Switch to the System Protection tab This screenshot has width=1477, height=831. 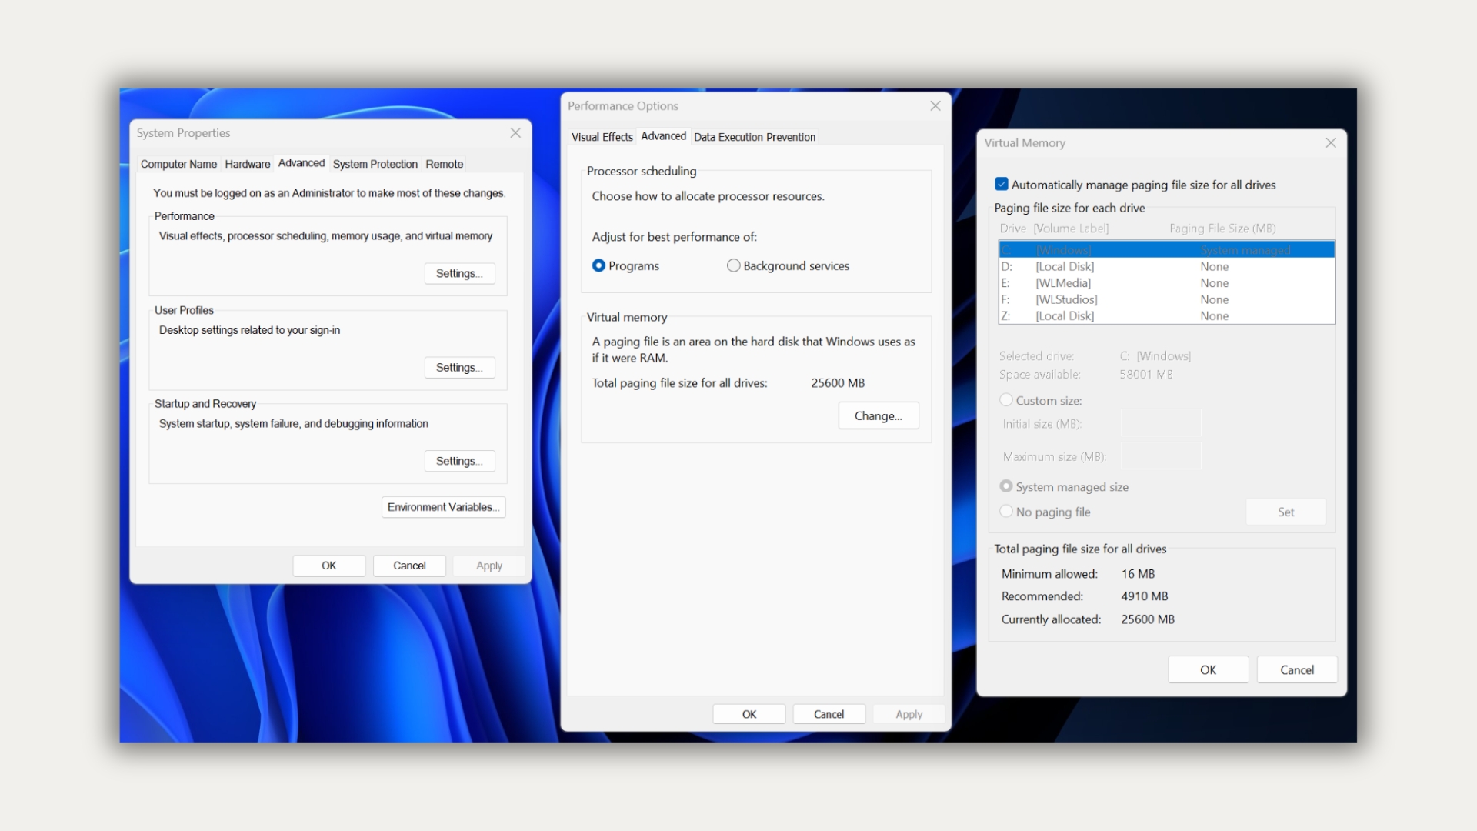coord(375,164)
